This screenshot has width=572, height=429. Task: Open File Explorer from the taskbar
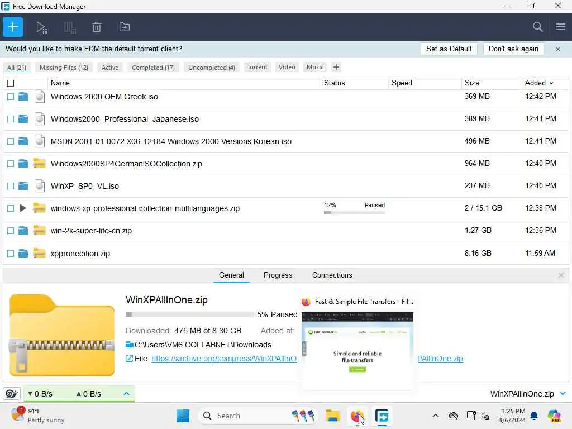coord(333,416)
